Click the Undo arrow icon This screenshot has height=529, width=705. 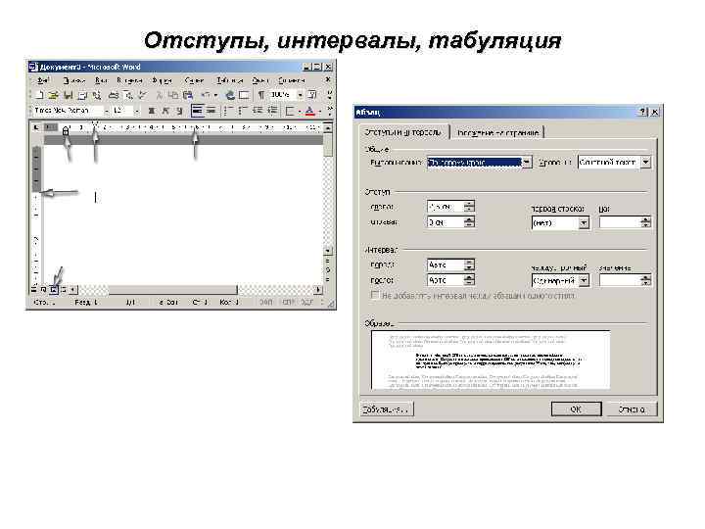(205, 95)
